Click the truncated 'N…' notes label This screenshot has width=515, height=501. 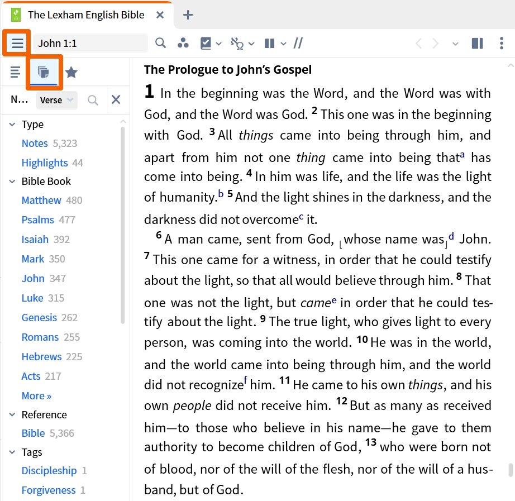click(x=20, y=99)
